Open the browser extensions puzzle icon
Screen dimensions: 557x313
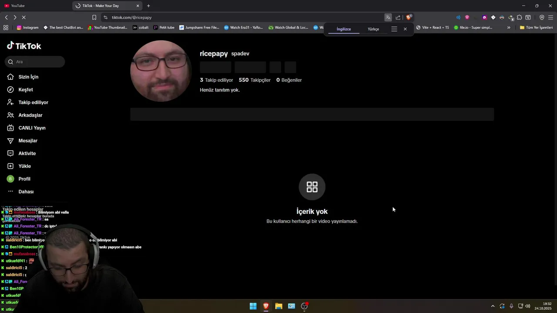pos(519,17)
